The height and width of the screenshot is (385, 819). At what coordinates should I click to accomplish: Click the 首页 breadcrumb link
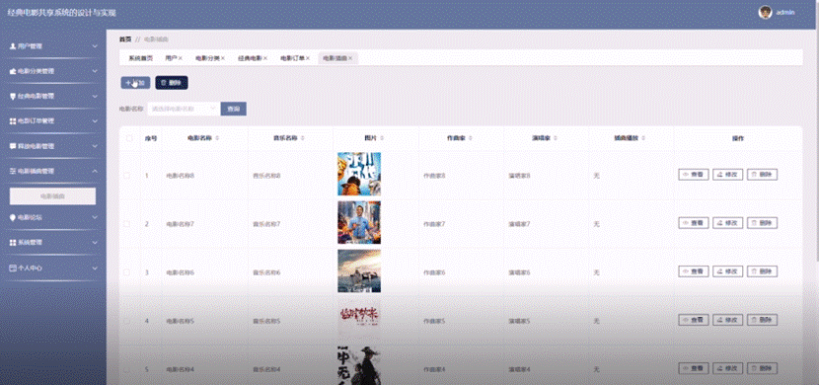[125, 39]
